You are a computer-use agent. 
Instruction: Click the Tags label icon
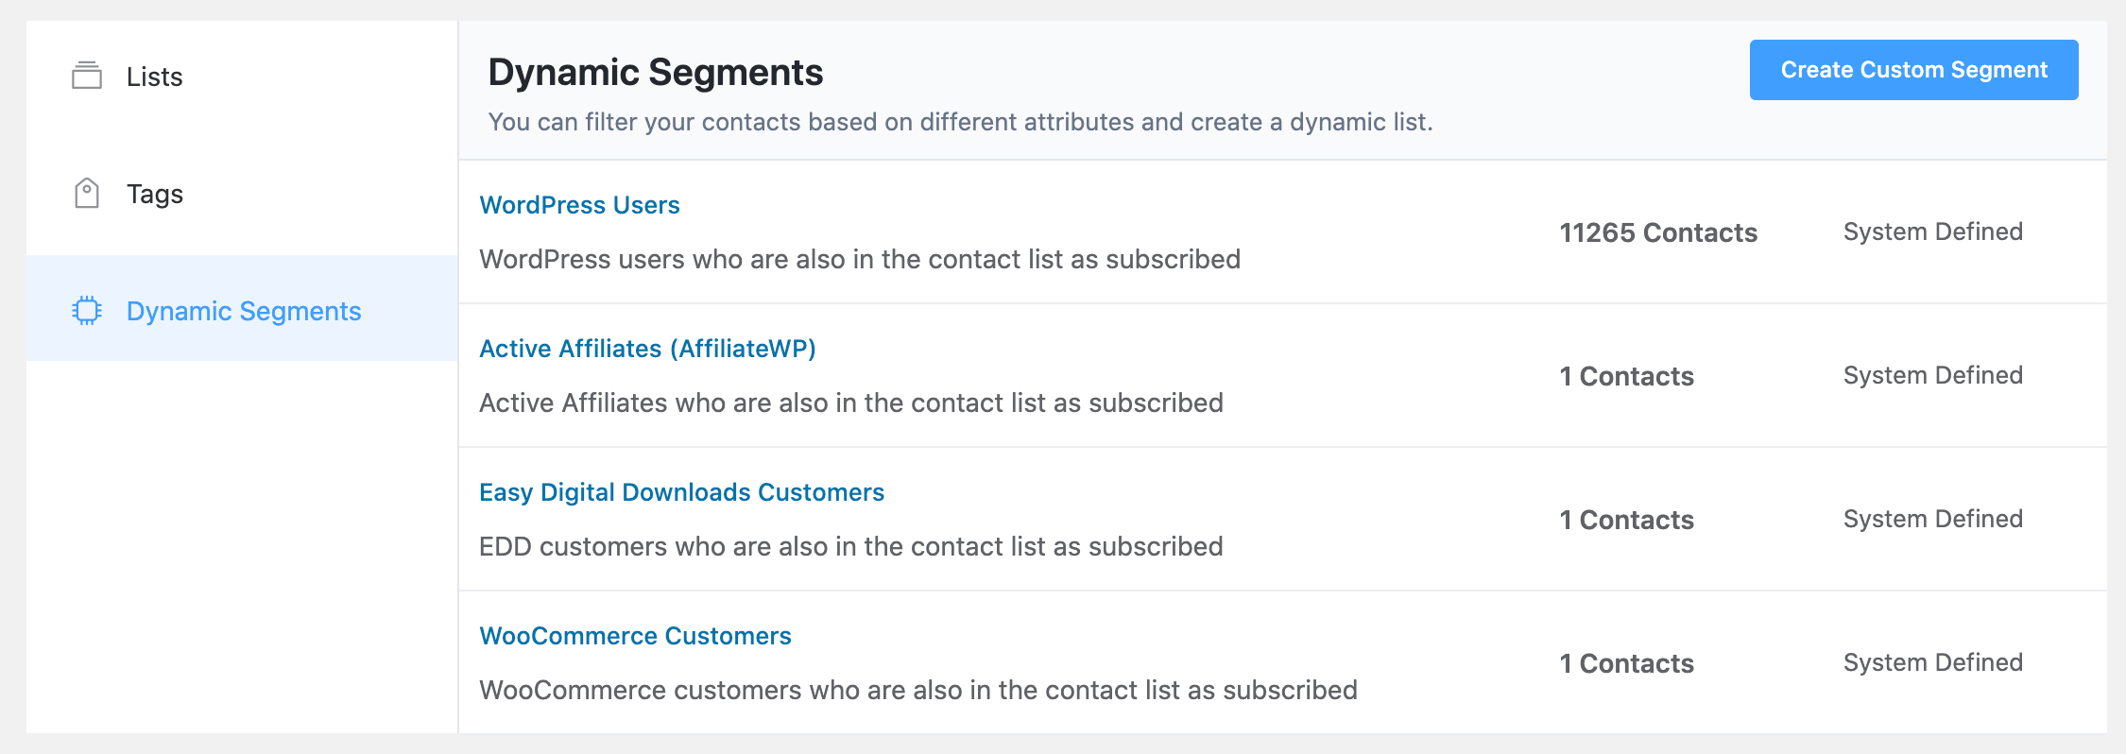[87, 193]
